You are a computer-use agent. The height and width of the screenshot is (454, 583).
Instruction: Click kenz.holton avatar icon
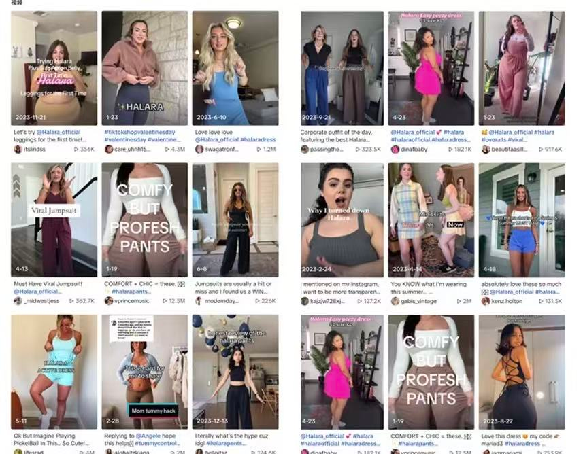coord(486,301)
